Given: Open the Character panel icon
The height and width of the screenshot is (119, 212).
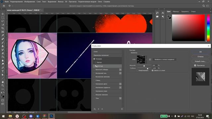Looking at the screenshot, I should click(163, 13).
